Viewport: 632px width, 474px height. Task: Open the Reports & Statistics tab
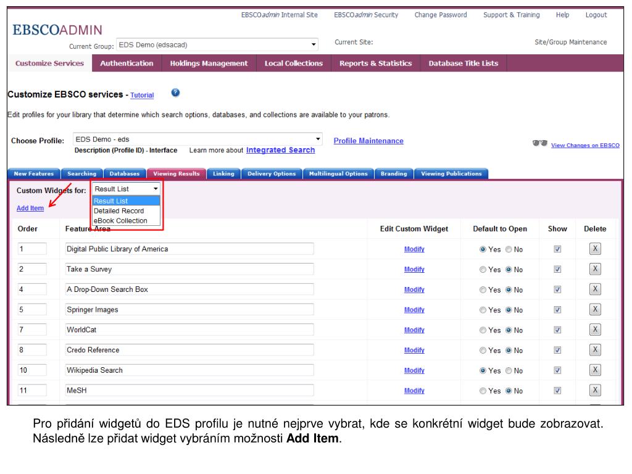376,64
